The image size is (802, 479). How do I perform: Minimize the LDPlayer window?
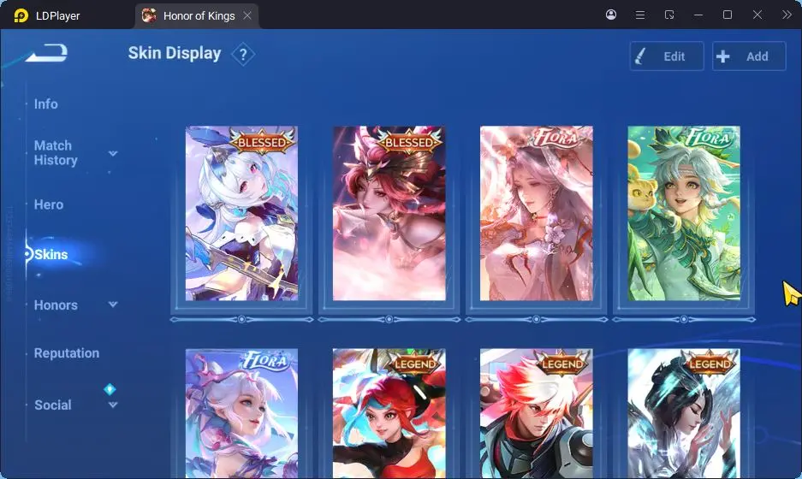pyautogui.click(x=698, y=15)
